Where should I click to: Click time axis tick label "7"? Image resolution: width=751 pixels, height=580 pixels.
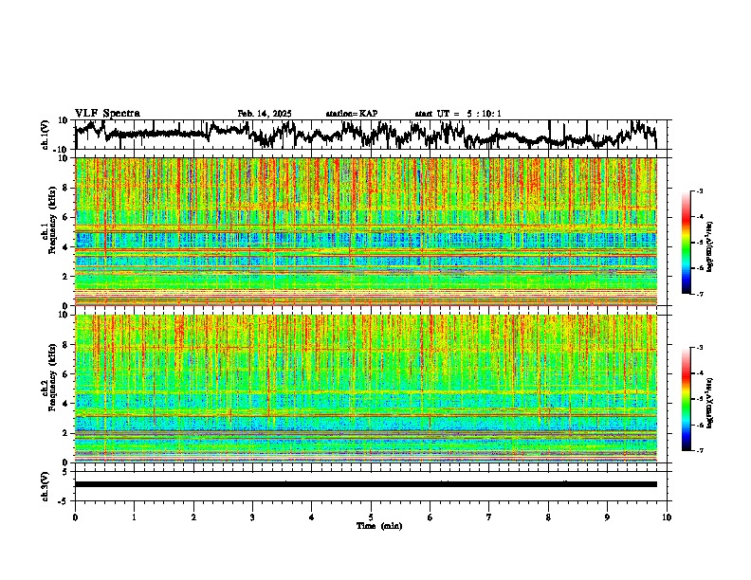coord(489,517)
